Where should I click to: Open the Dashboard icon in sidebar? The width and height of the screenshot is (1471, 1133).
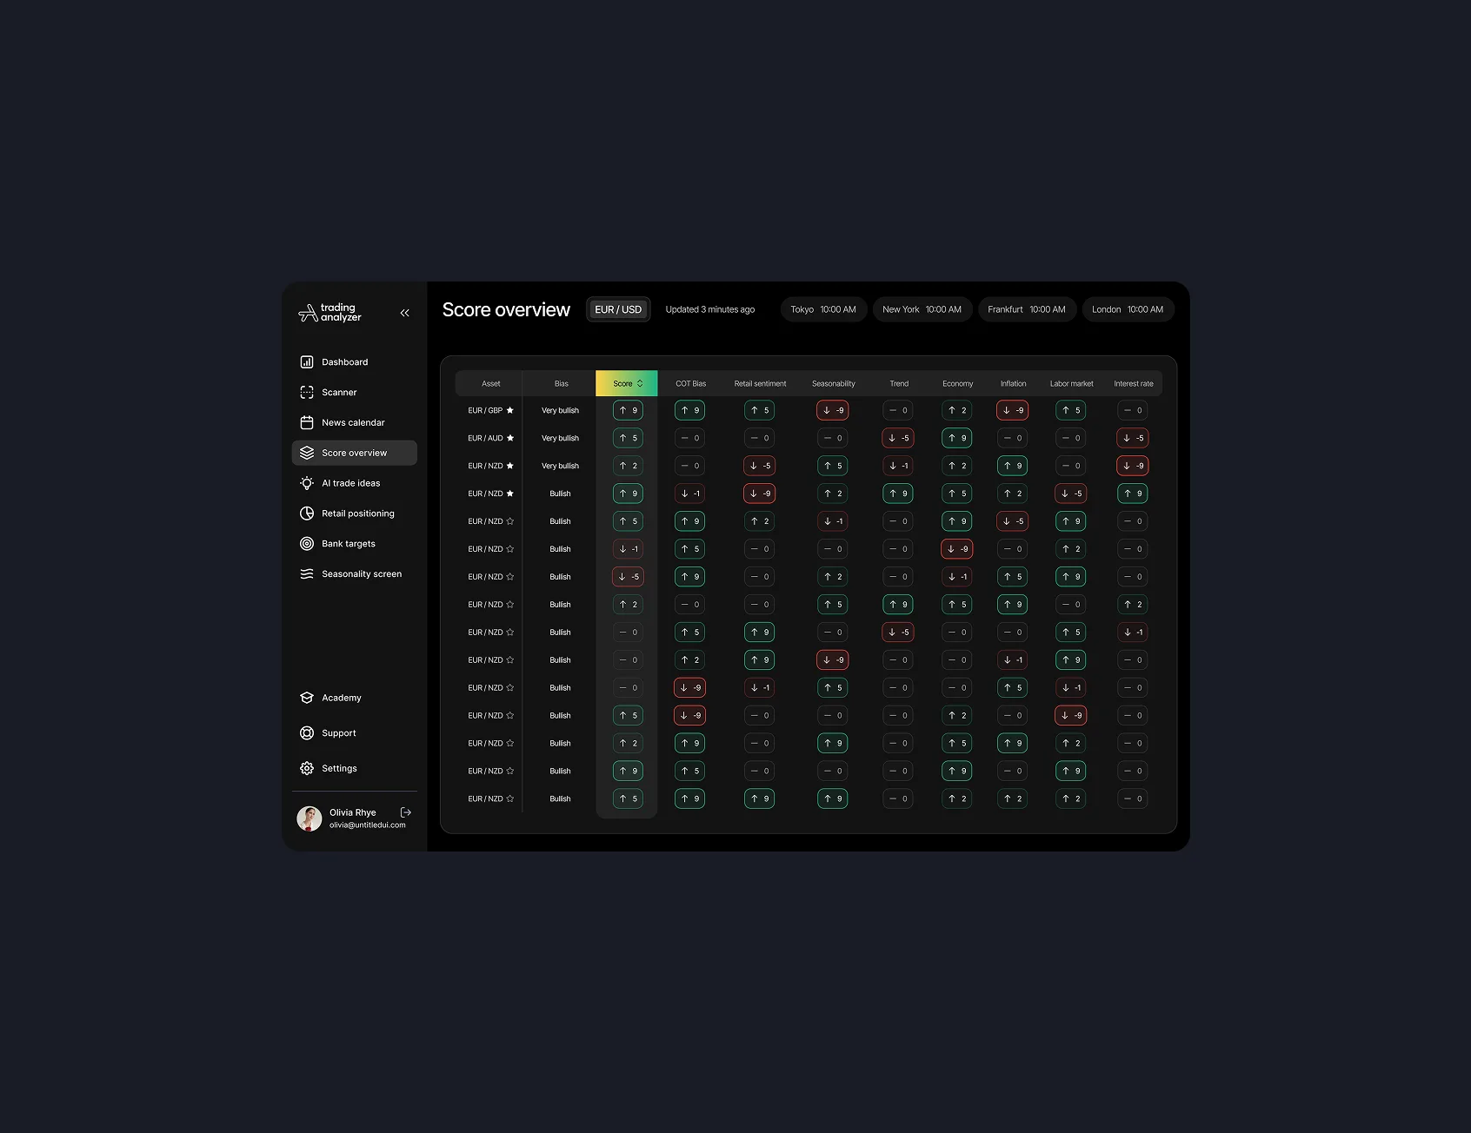coord(307,362)
